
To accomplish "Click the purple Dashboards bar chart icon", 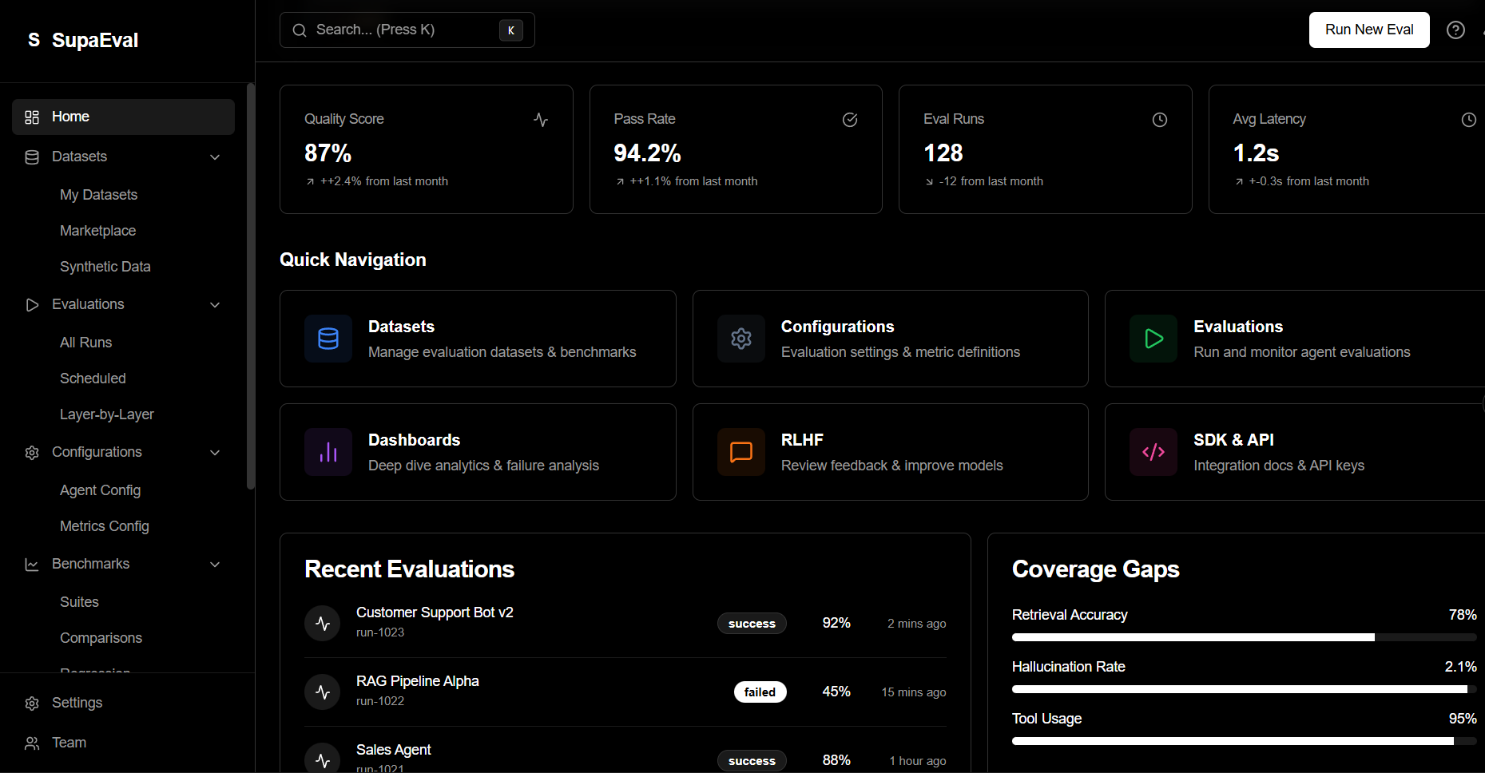I will (x=328, y=452).
